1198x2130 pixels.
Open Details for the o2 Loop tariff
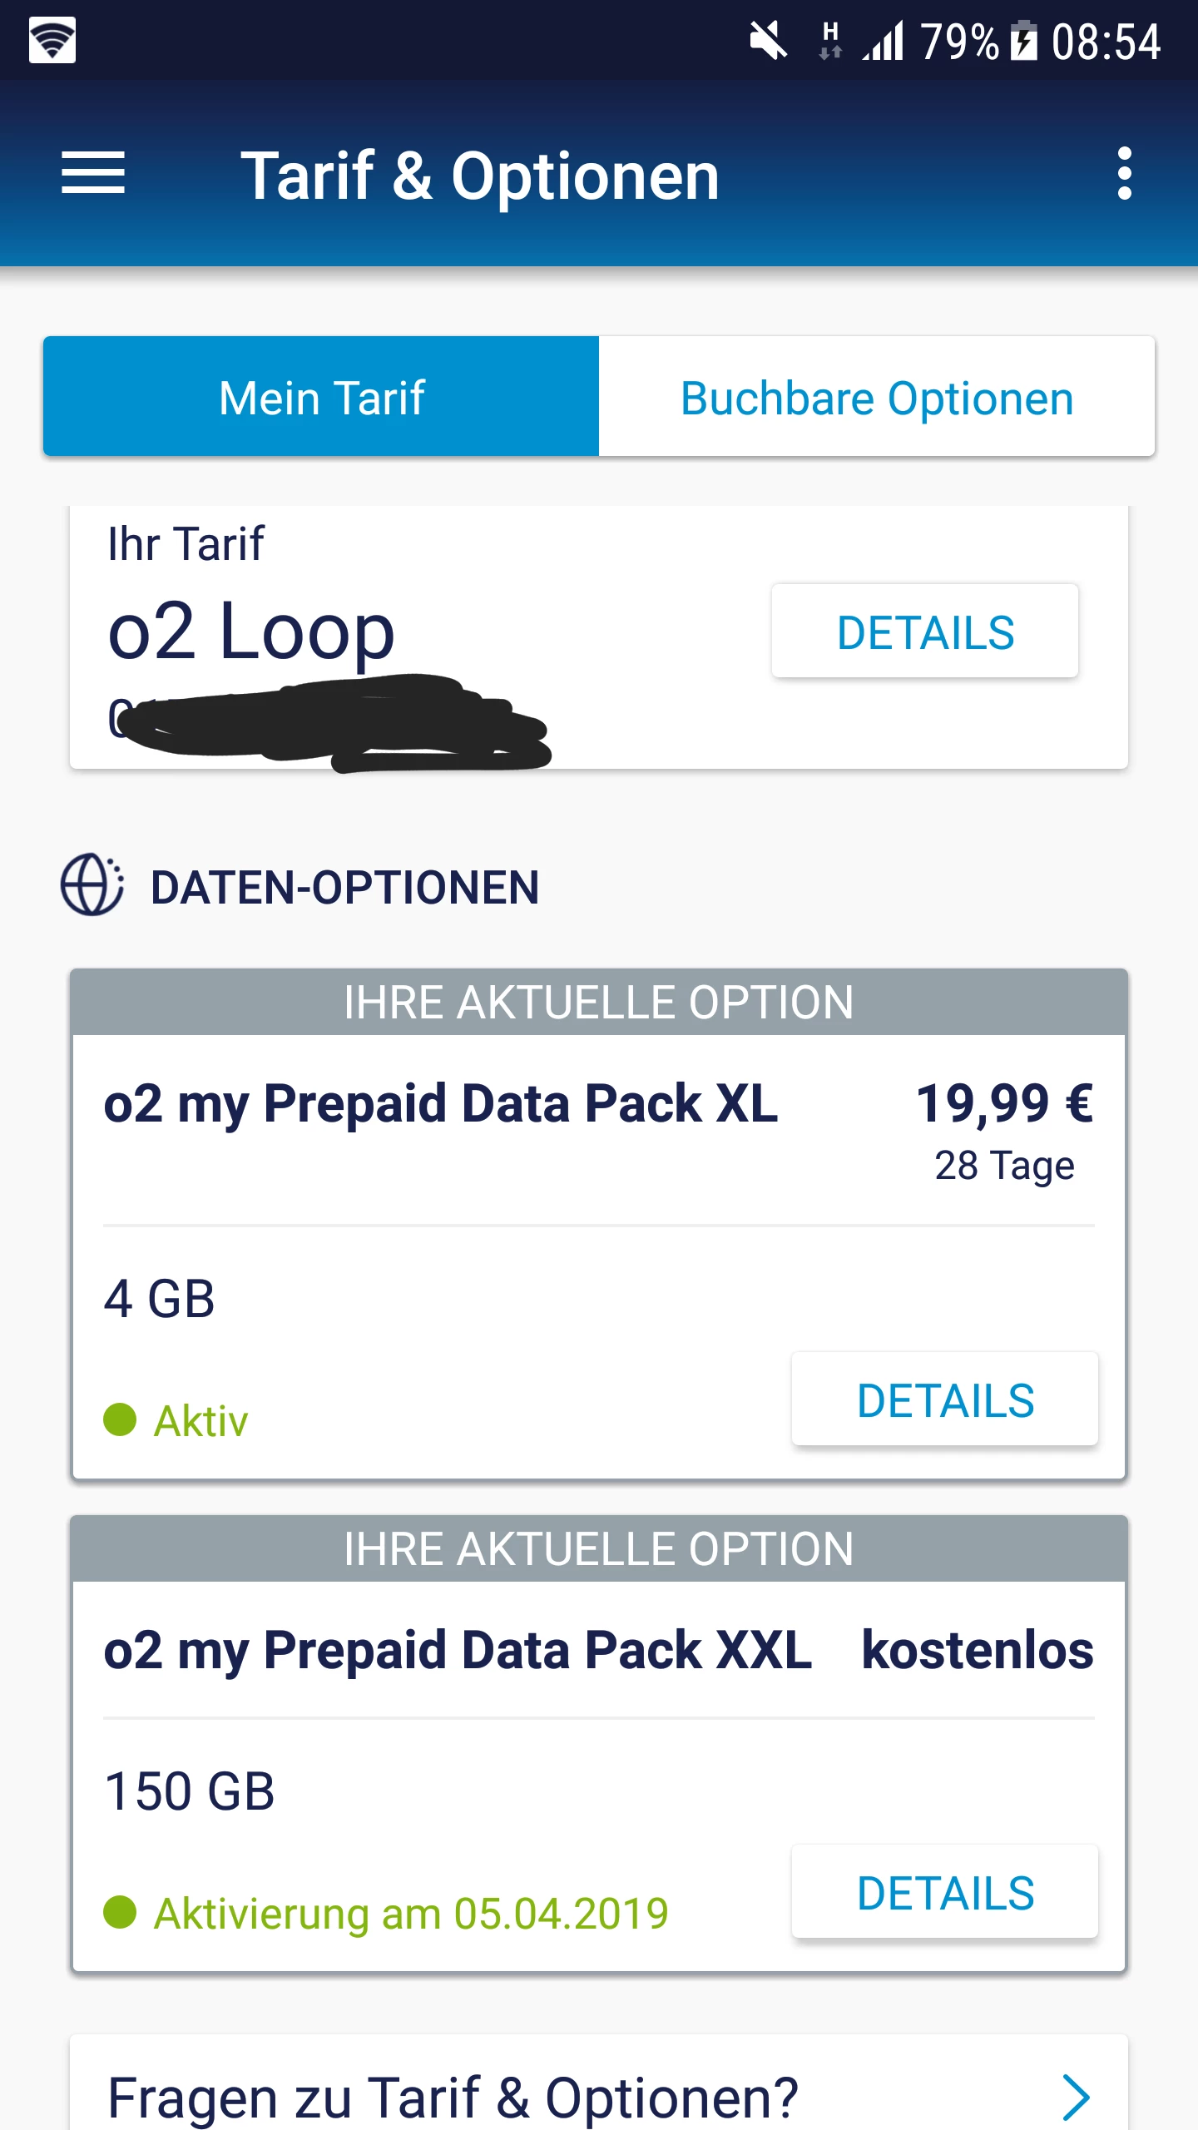pos(925,632)
